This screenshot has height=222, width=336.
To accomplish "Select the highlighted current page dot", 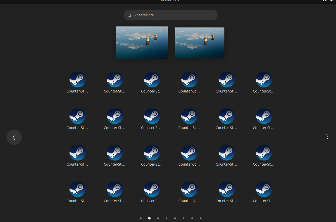I will point(149,218).
